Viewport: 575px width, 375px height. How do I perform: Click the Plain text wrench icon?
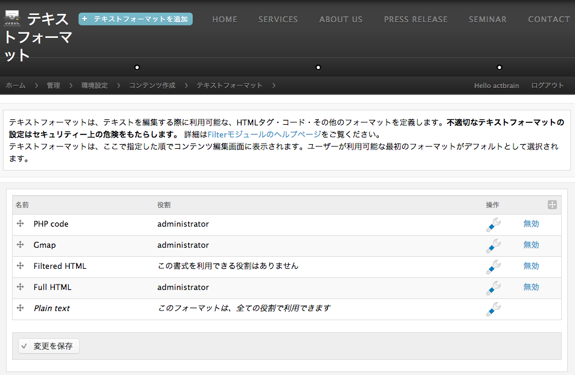[x=493, y=309]
